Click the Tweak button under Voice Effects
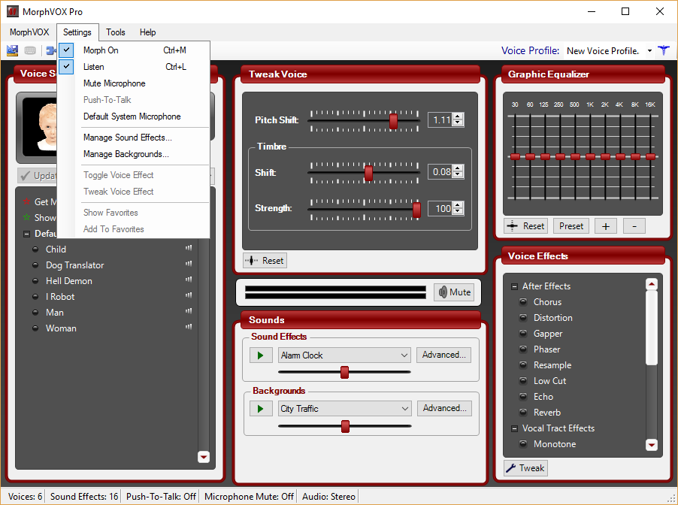The image size is (678, 505). [526, 468]
